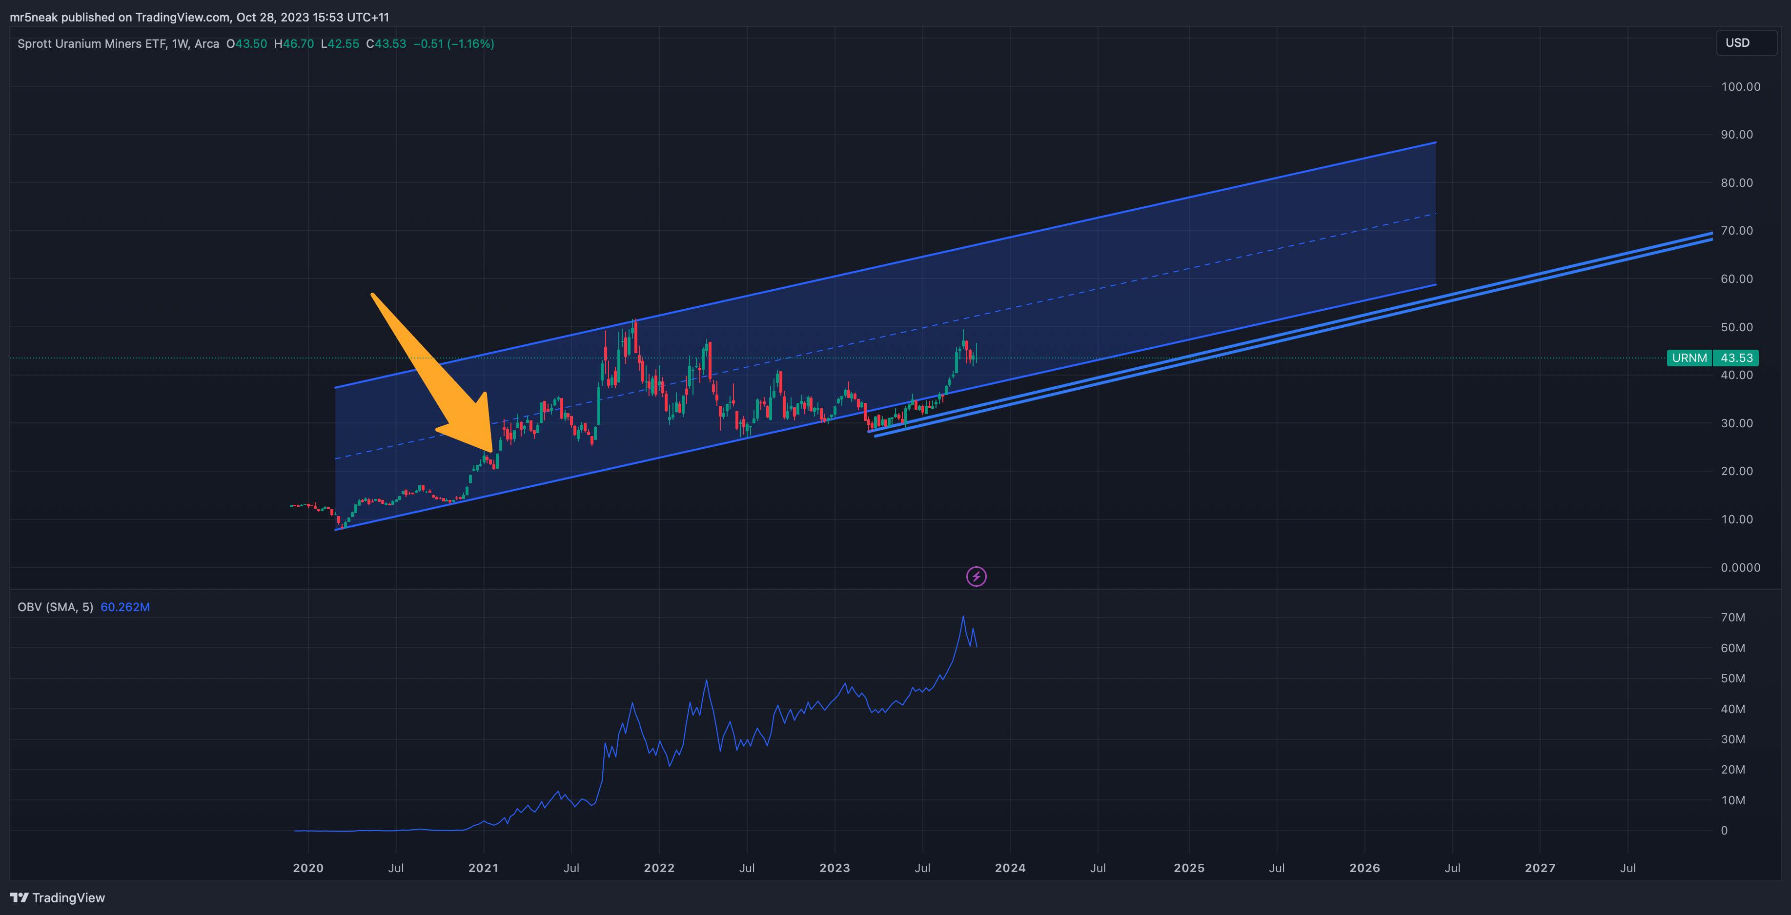Click the 50M OBV axis label
The height and width of the screenshot is (915, 1791).
coord(1732,678)
